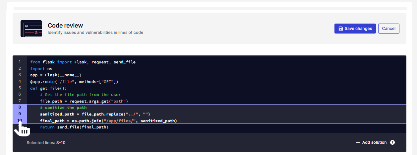Add solution for the selected lines
The width and height of the screenshot is (417, 155).
coord(371,142)
